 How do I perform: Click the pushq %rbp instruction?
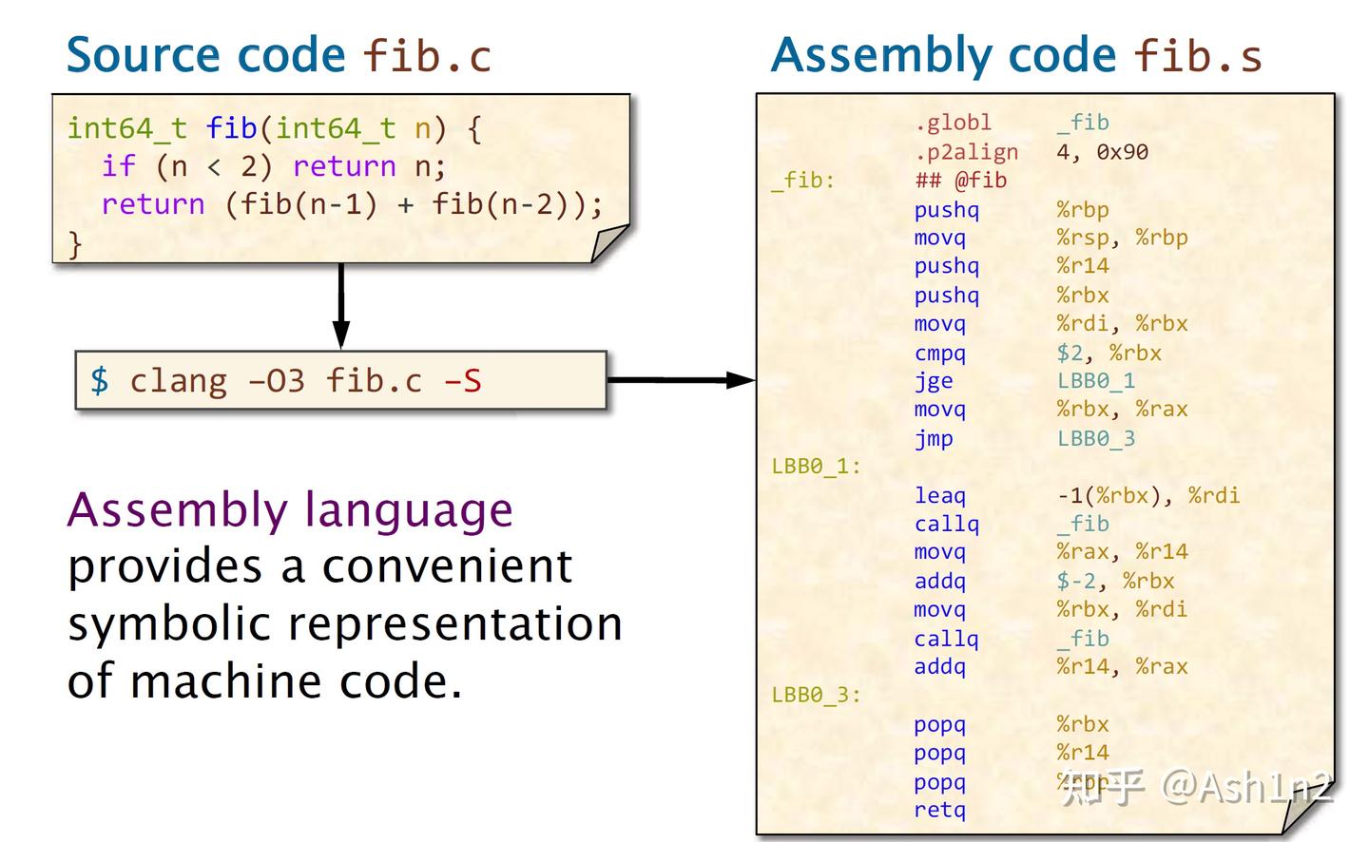1008,209
